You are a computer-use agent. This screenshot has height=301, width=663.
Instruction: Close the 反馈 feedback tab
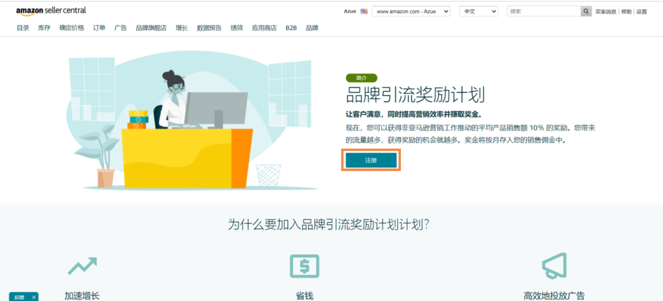pos(34,297)
